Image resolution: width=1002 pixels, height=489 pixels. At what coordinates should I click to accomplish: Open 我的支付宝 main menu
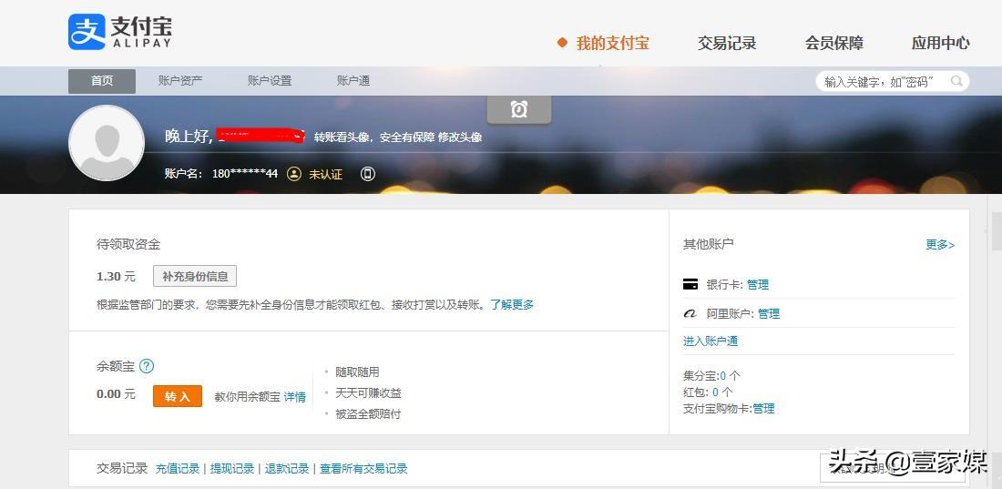coord(612,44)
